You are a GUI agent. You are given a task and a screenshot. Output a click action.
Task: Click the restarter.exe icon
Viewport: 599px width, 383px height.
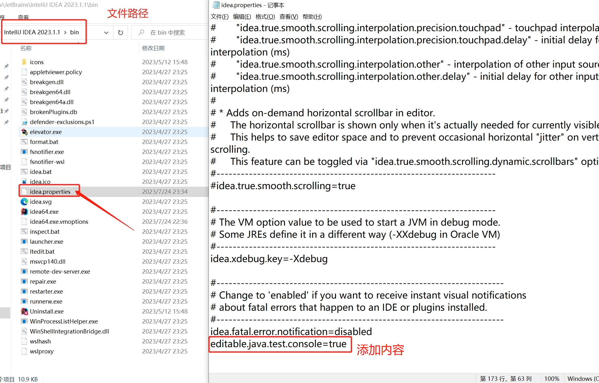tap(24, 291)
